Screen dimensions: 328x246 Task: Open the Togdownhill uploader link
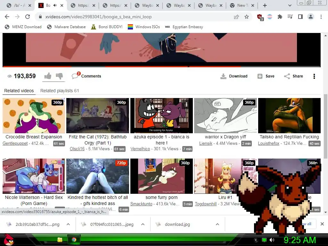[x=206, y=204]
